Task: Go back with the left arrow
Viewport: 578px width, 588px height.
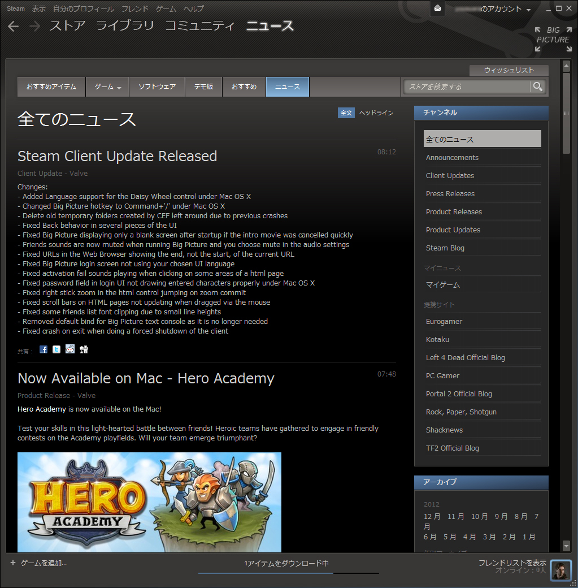Action: pyautogui.click(x=13, y=26)
